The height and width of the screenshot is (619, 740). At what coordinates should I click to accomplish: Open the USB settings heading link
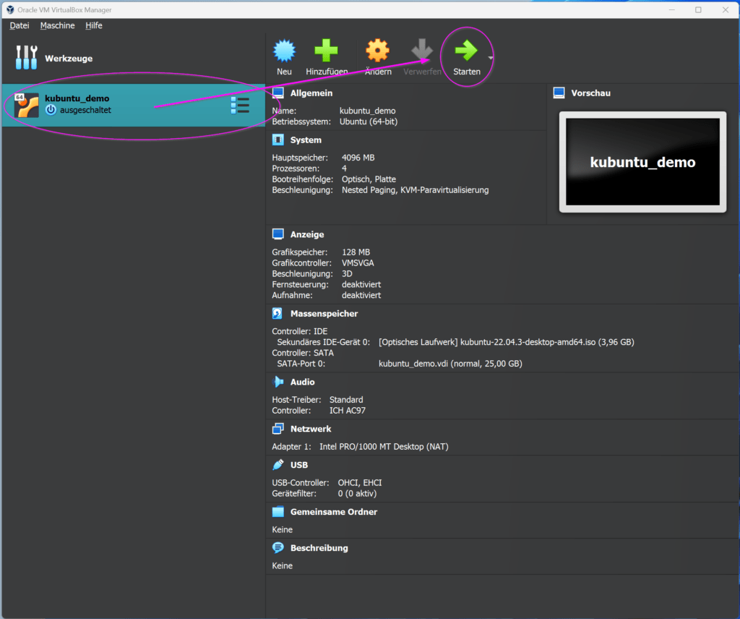tap(298, 465)
